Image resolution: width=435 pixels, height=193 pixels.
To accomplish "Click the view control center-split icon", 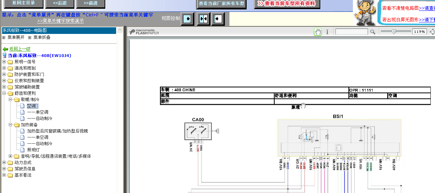I will (203, 19).
